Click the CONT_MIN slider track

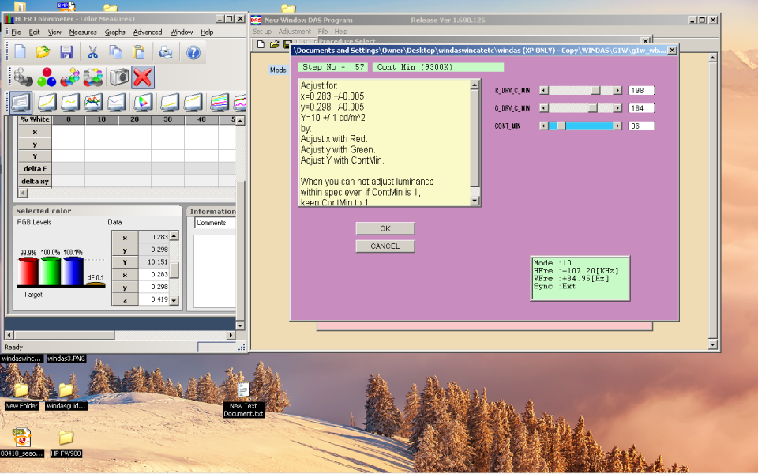(x=588, y=126)
